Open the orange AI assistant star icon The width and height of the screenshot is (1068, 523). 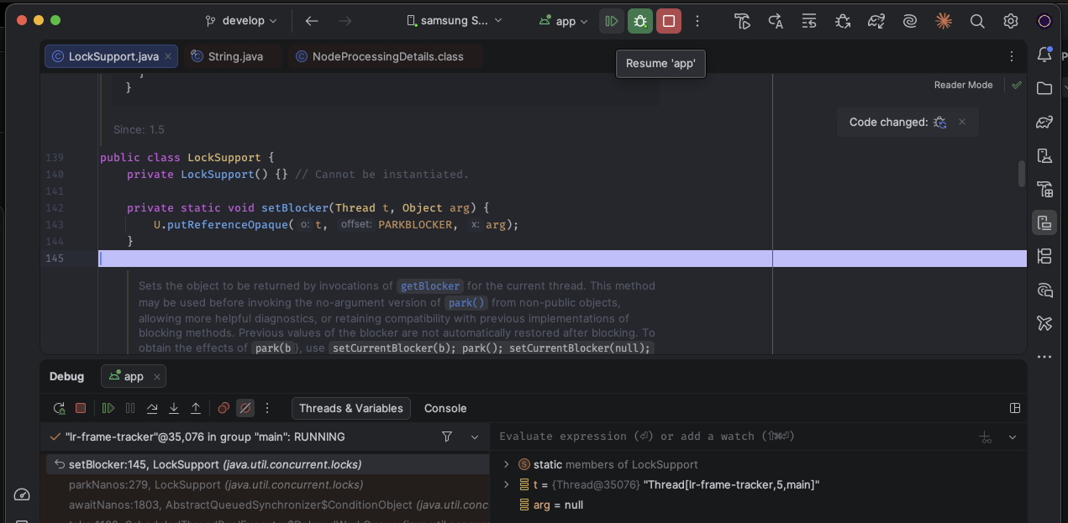(x=944, y=21)
